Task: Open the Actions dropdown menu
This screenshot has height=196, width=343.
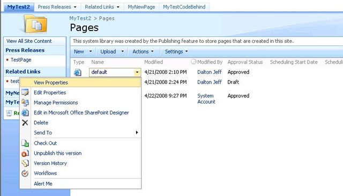Action: [x=143, y=51]
